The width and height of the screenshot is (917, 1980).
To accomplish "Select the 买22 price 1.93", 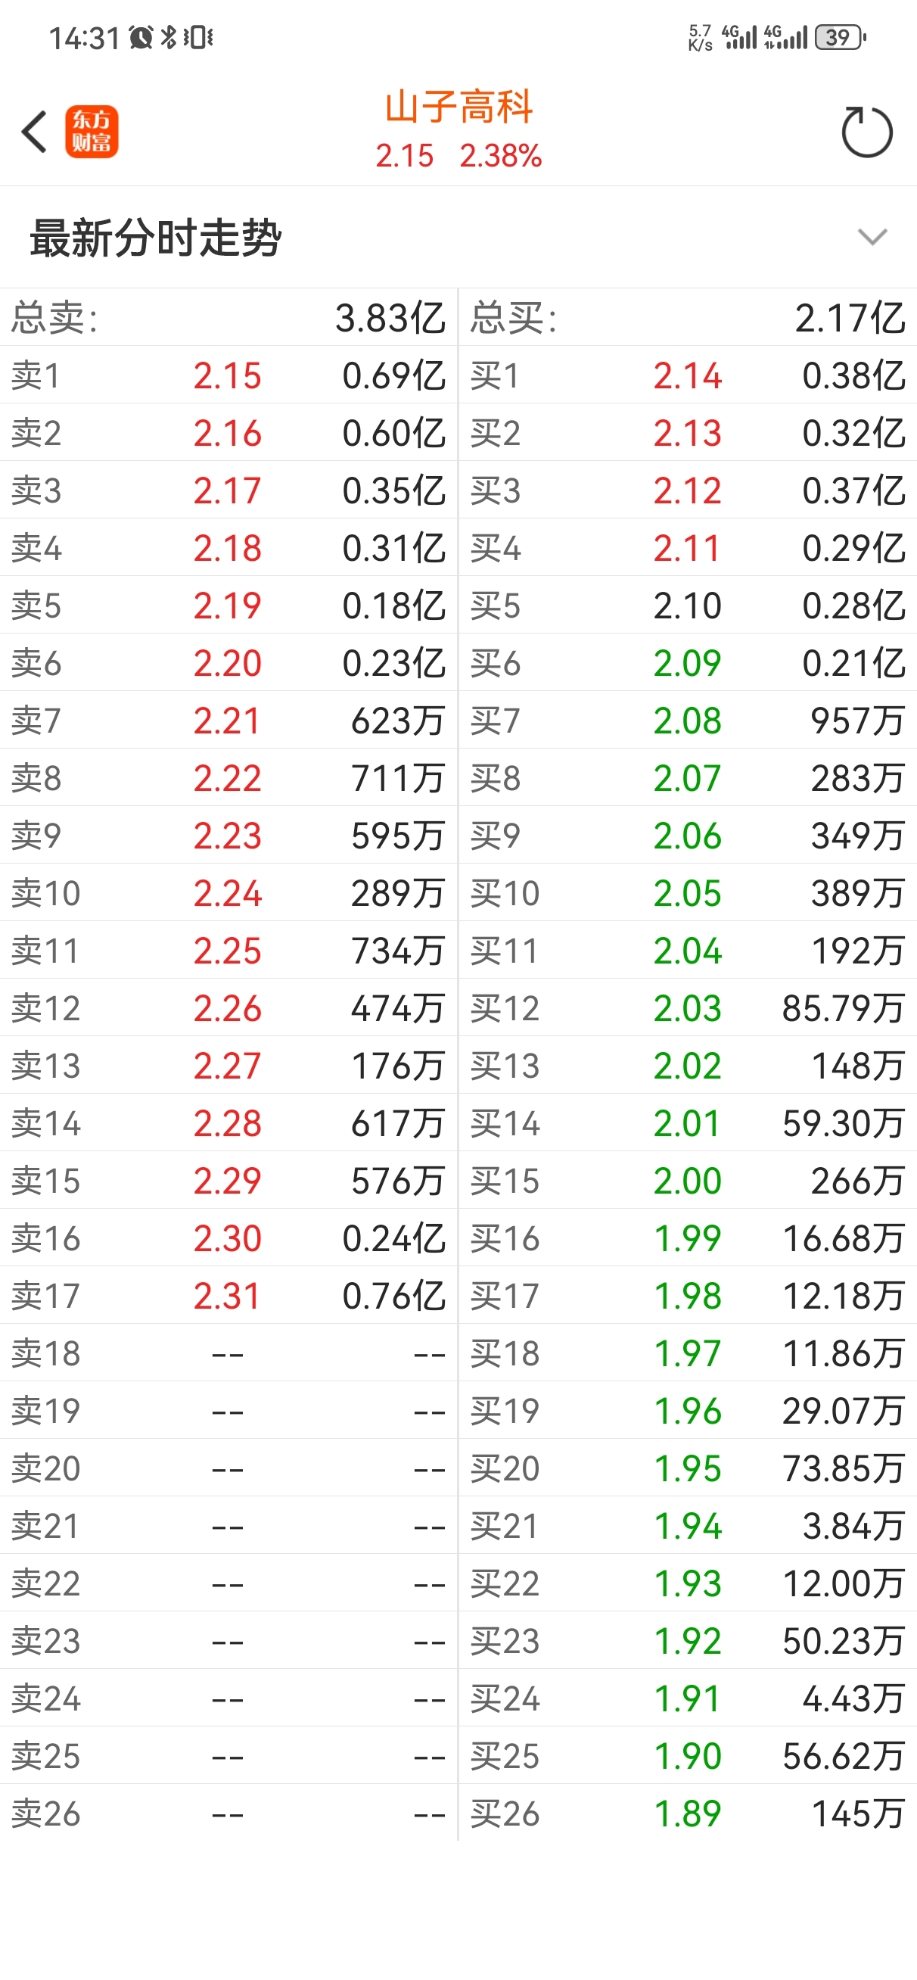I will [687, 1583].
